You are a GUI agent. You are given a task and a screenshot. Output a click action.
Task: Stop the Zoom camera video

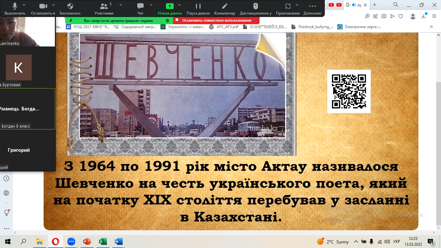tap(43, 9)
